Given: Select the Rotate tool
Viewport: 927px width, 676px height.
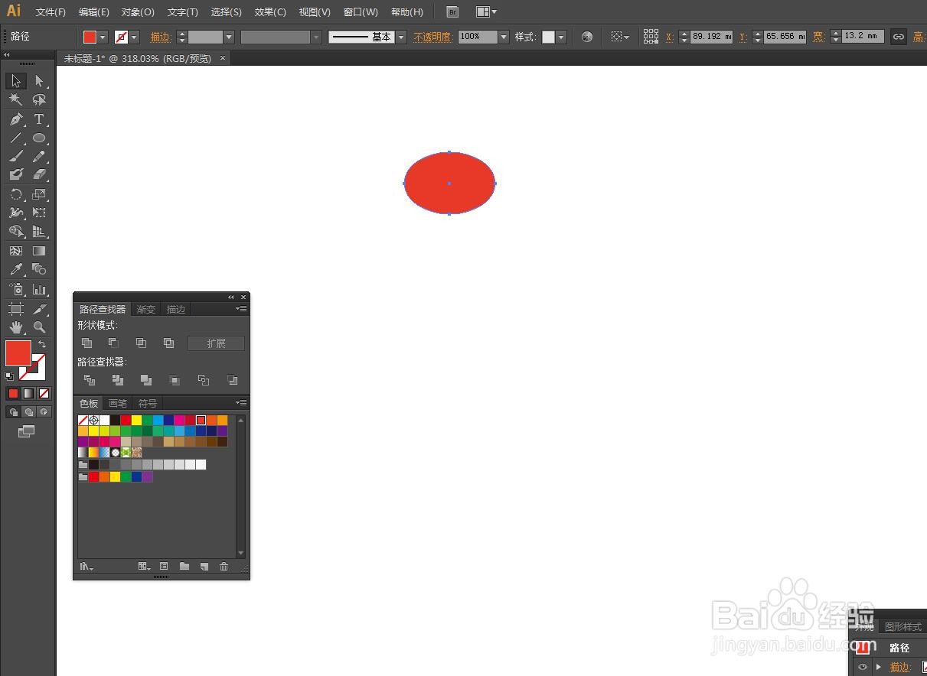Looking at the screenshot, I should 16,194.
